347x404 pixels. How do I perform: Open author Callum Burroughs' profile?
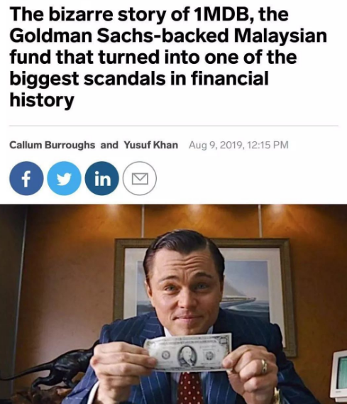pyautogui.click(x=53, y=145)
